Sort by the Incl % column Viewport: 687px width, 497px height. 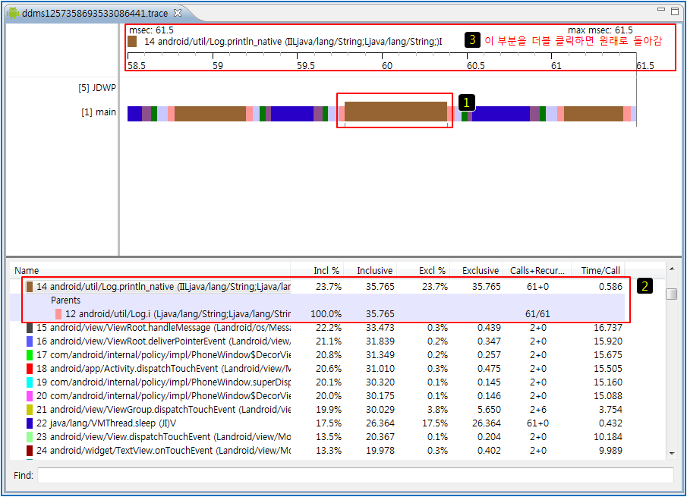tap(317, 271)
